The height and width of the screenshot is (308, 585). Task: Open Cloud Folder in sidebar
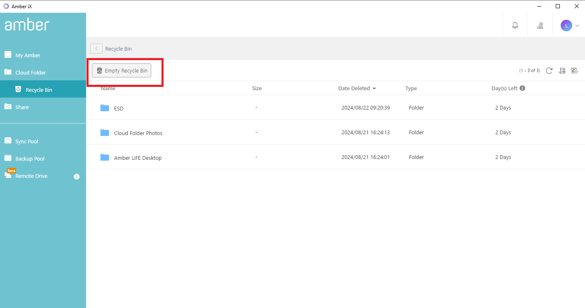coord(43,72)
